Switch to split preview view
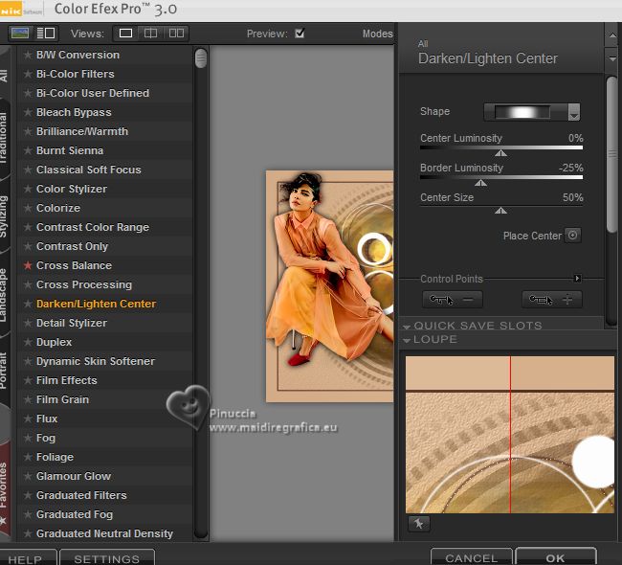The height and width of the screenshot is (565, 622). (x=151, y=34)
